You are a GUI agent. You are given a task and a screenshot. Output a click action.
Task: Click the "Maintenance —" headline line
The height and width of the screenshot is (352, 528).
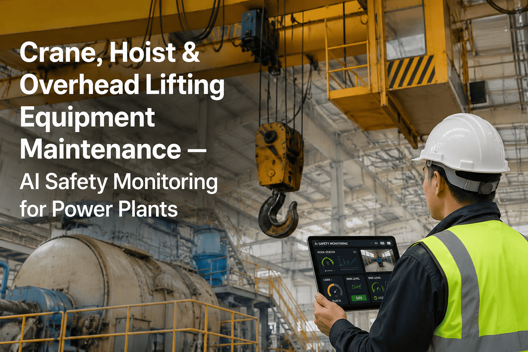click(x=113, y=149)
